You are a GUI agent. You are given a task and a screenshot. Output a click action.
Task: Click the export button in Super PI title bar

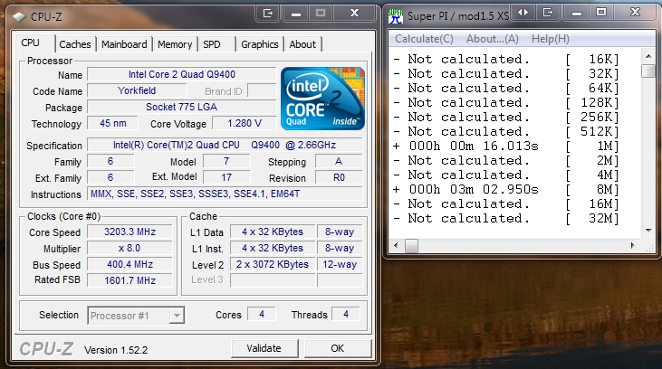[548, 13]
